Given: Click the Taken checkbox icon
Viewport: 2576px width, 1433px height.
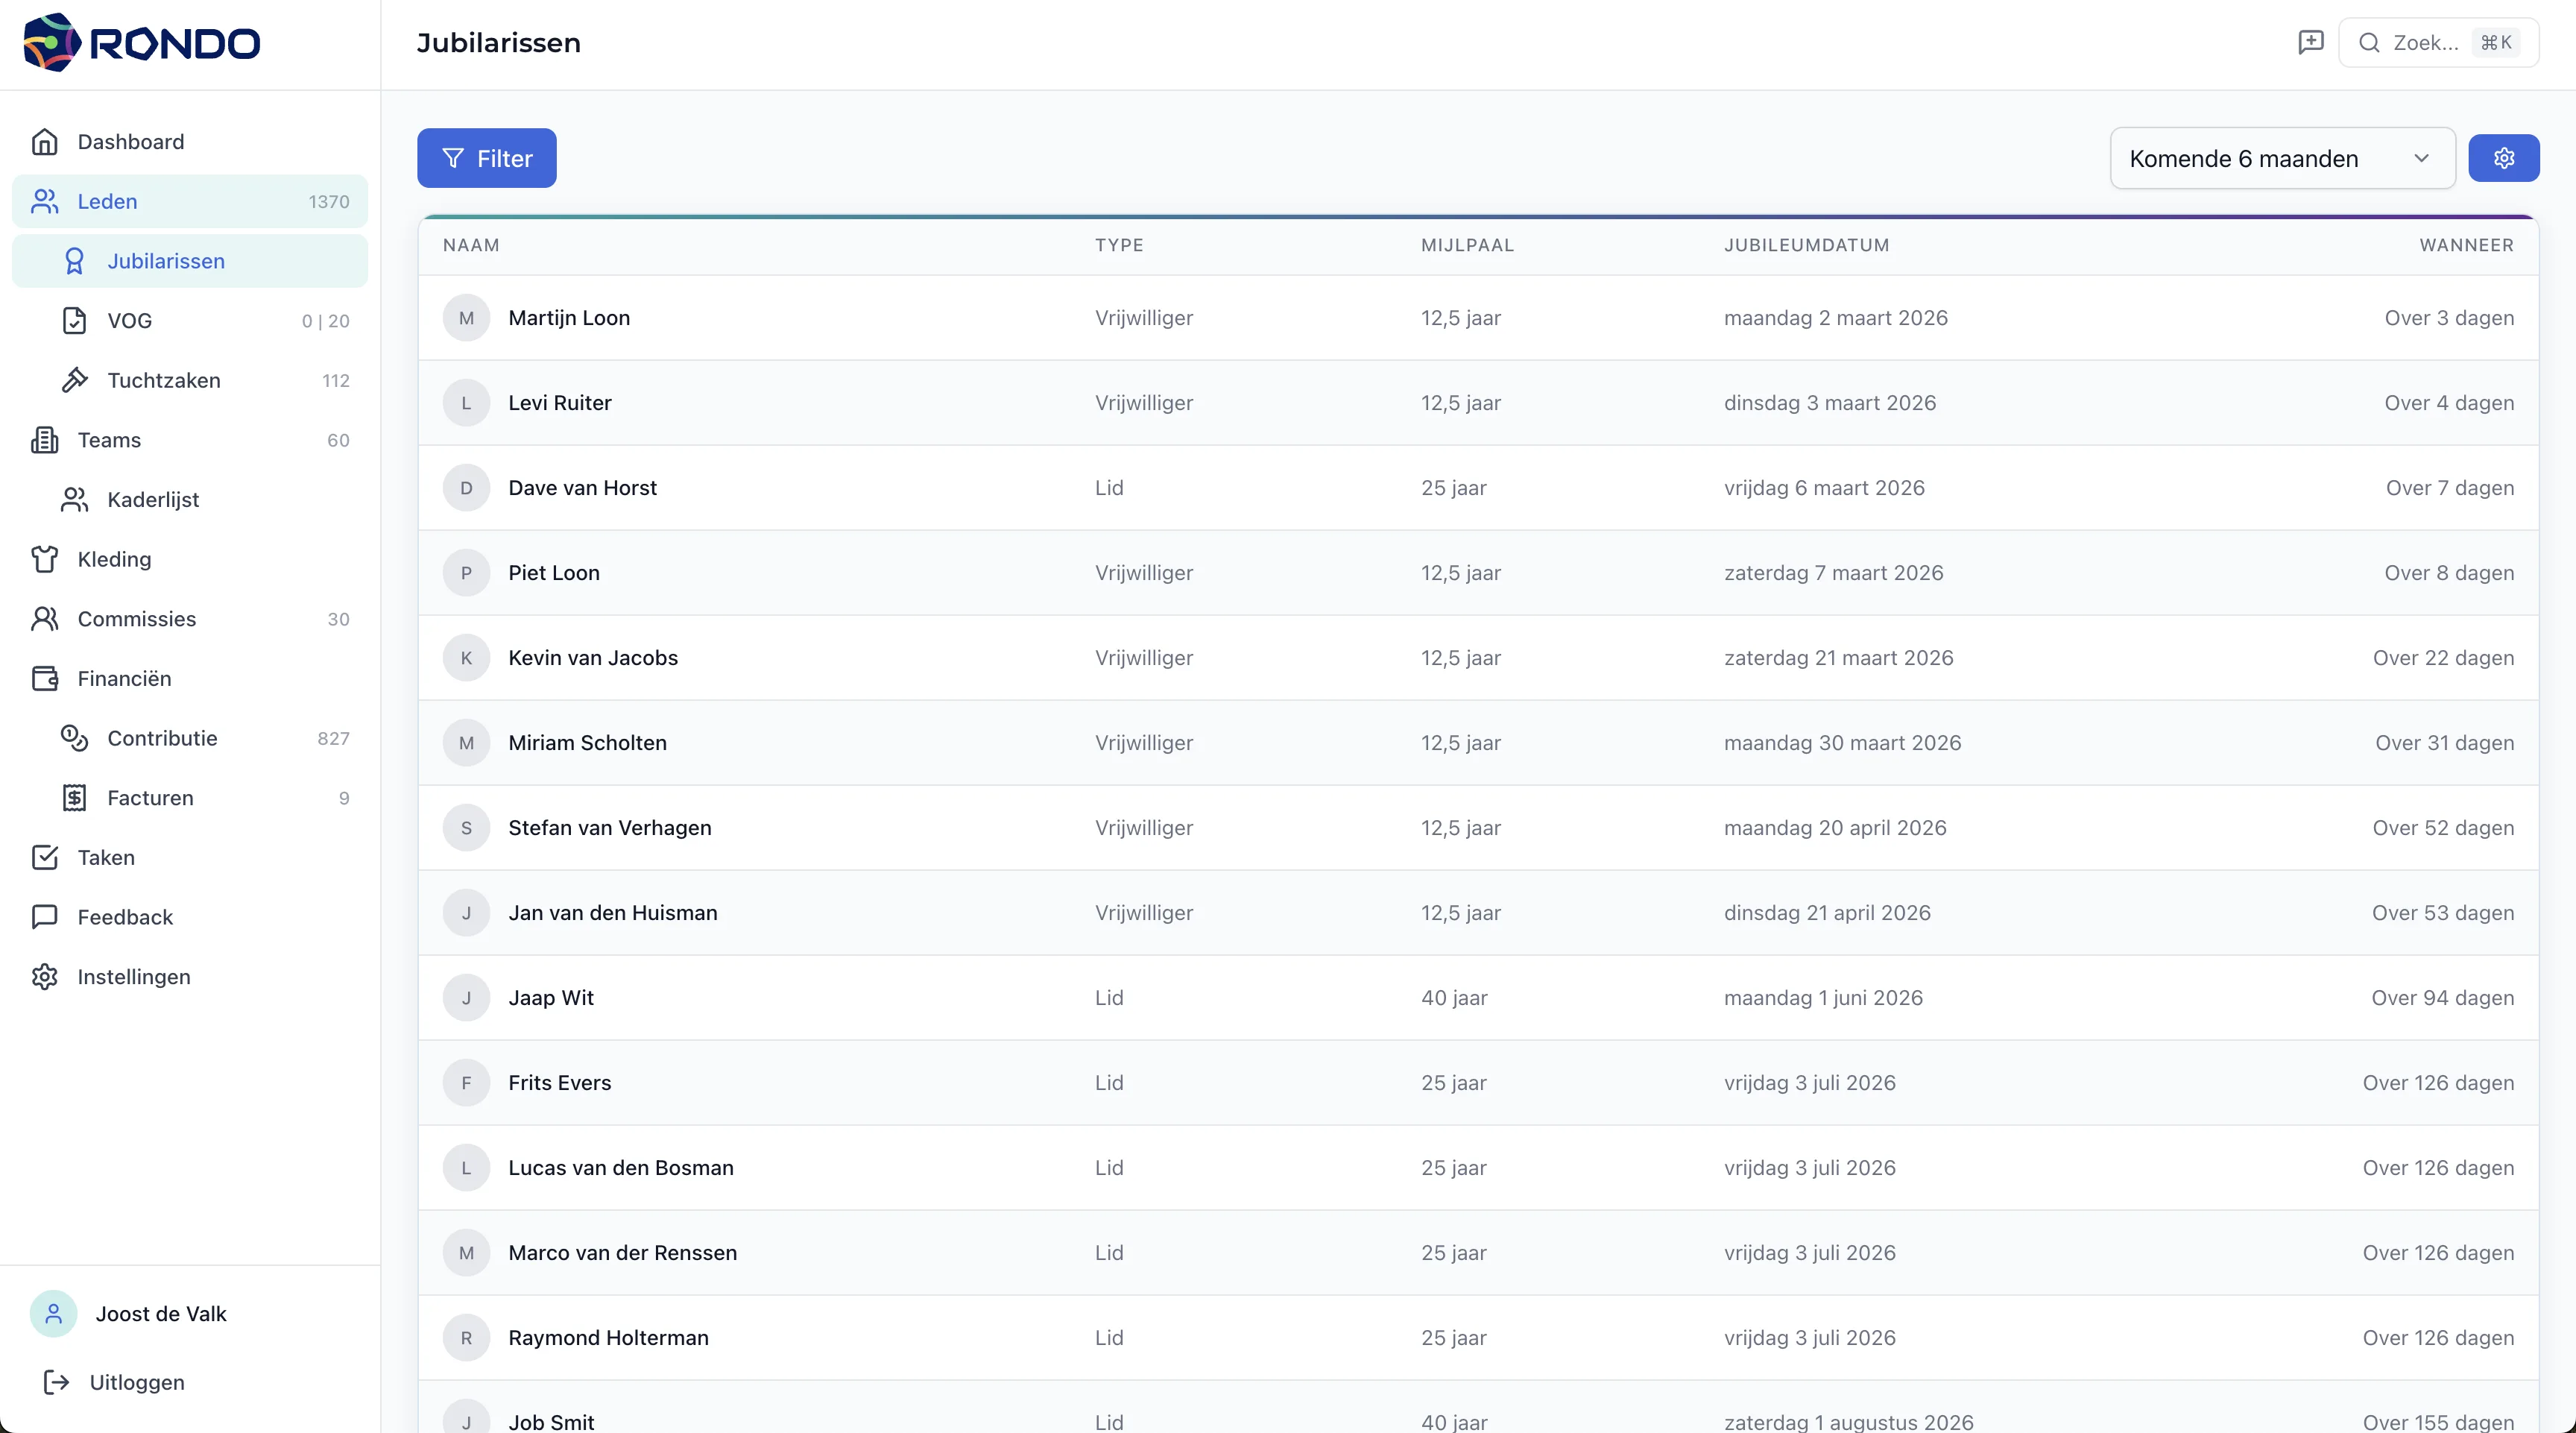Looking at the screenshot, I should (x=44, y=857).
